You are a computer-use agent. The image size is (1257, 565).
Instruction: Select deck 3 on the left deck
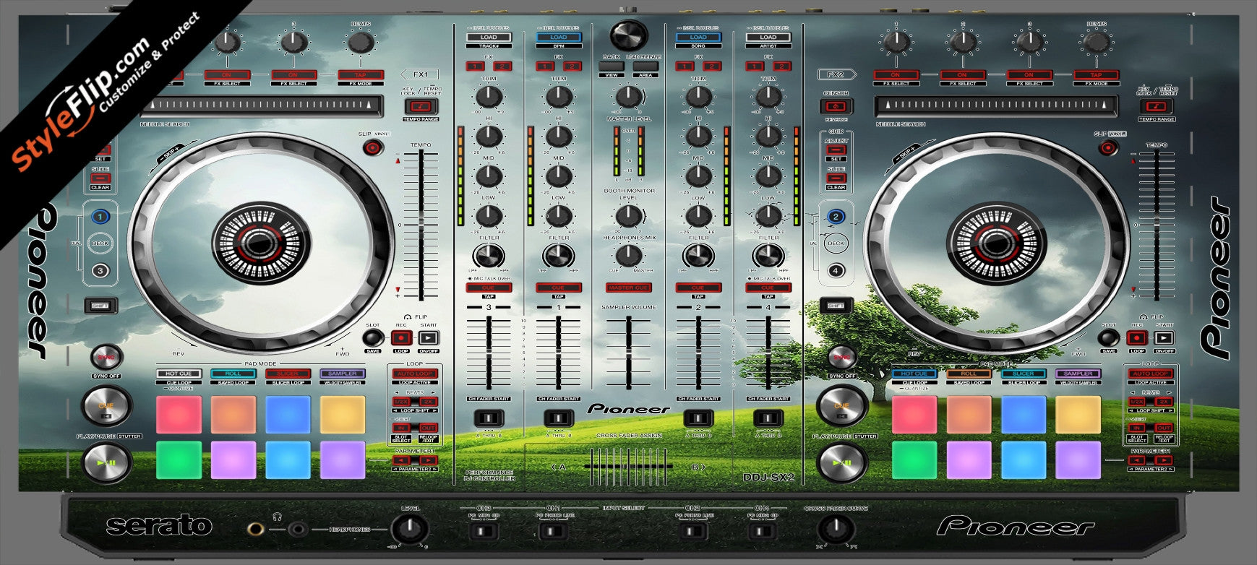[100, 271]
